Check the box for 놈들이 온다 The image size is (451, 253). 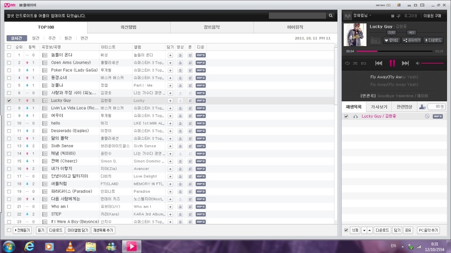(9, 55)
